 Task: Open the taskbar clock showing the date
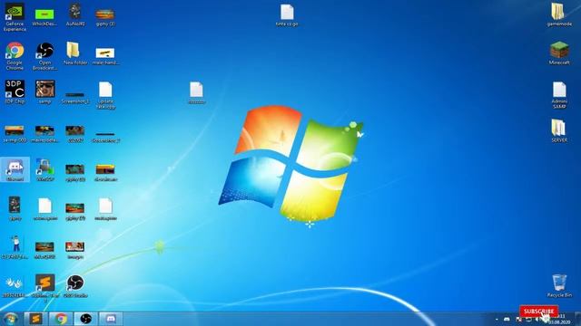click(x=559, y=319)
